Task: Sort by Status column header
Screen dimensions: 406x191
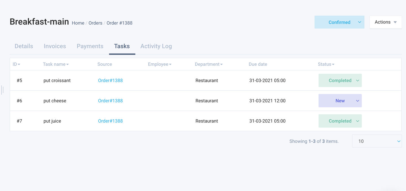Action: 326,64
